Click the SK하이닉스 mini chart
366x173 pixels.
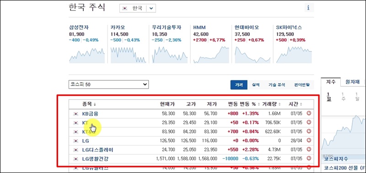[x=294, y=55]
